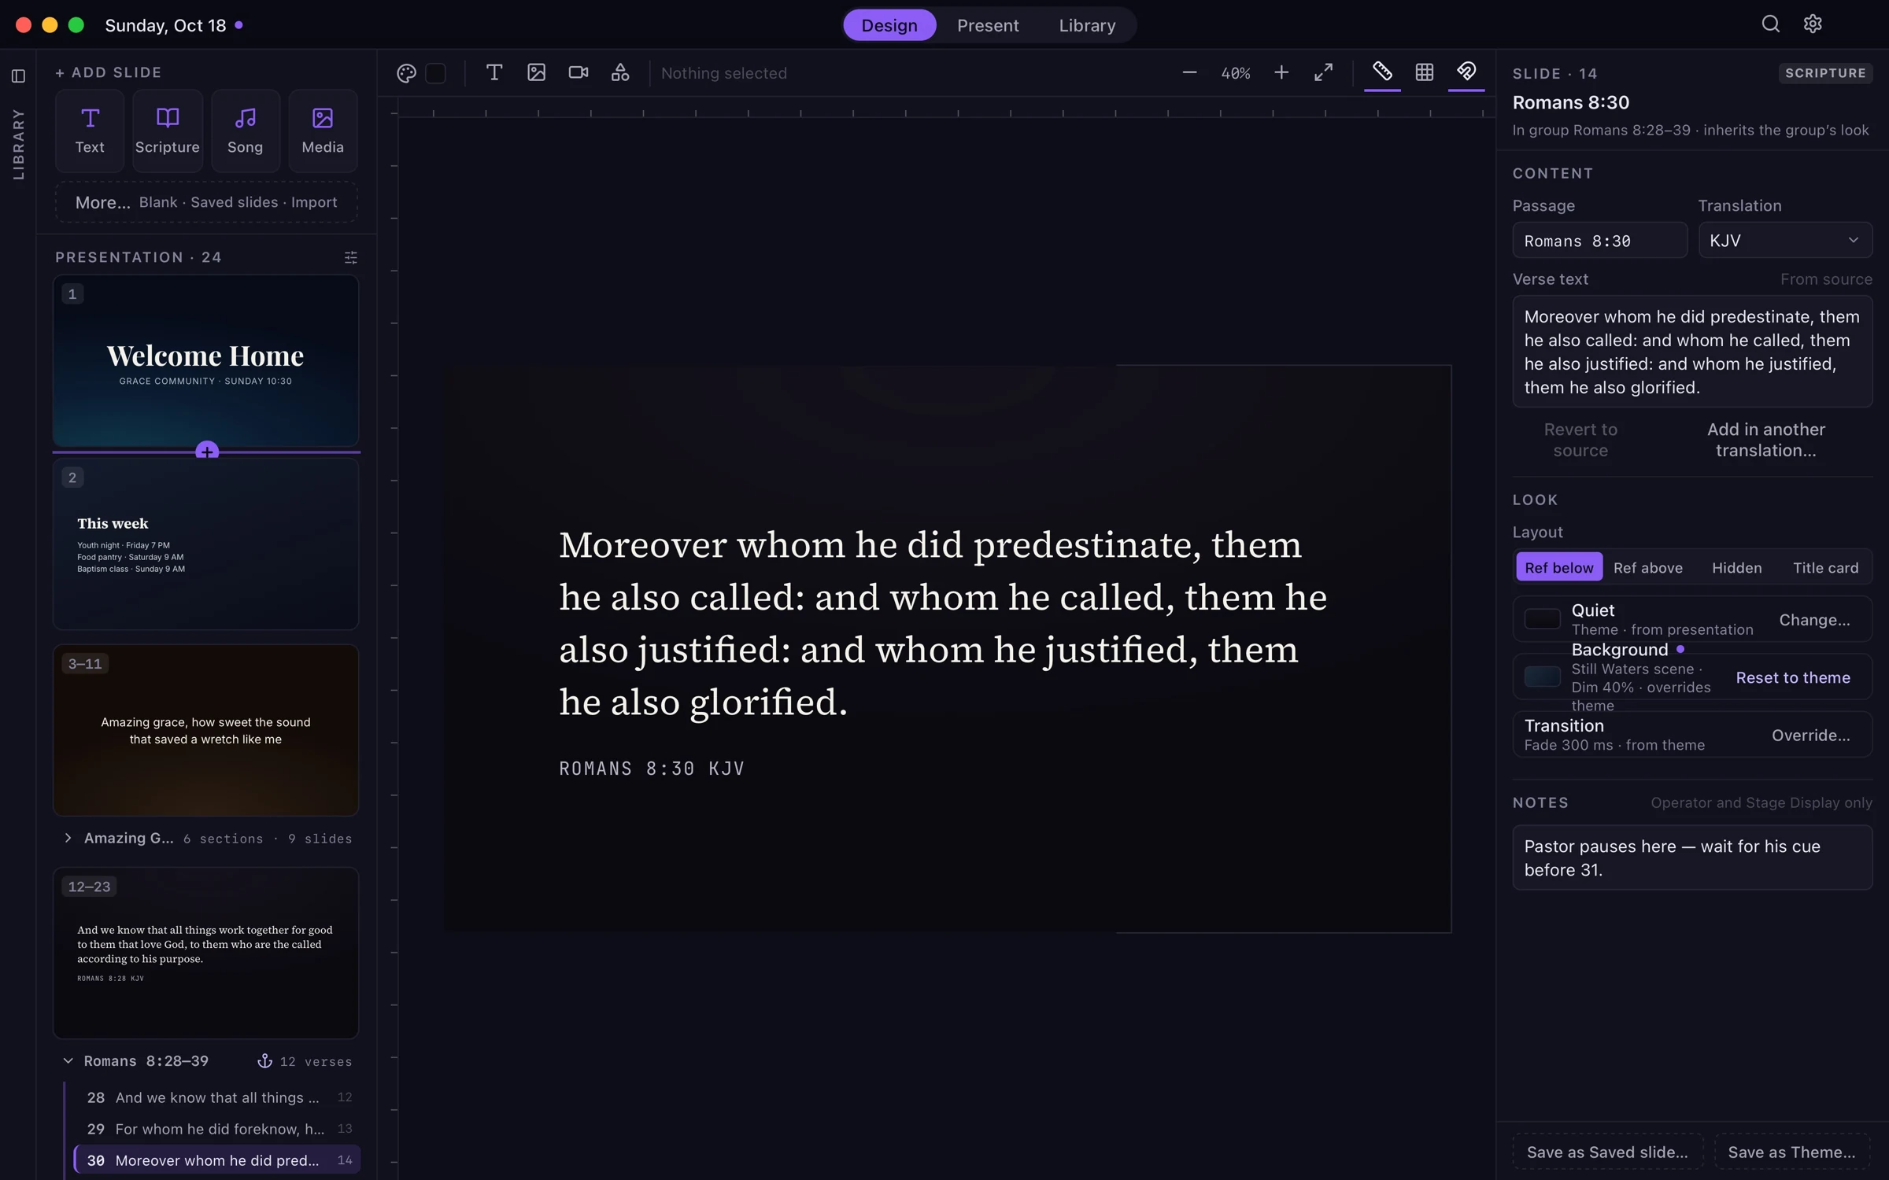
Task: Insert video using the camera icon
Action: pos(579,73)
